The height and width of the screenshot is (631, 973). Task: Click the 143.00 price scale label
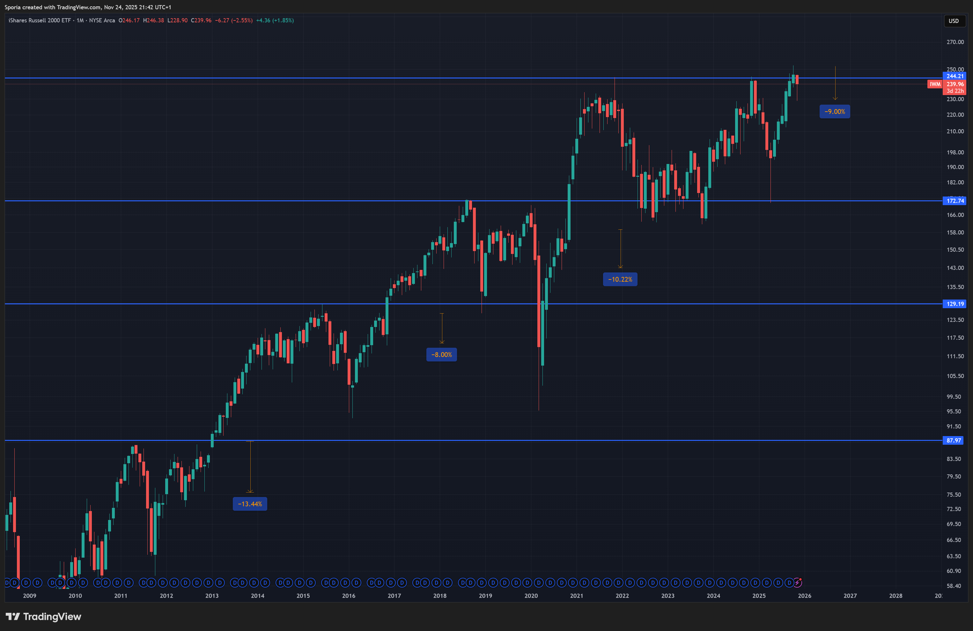click(955, 268)
